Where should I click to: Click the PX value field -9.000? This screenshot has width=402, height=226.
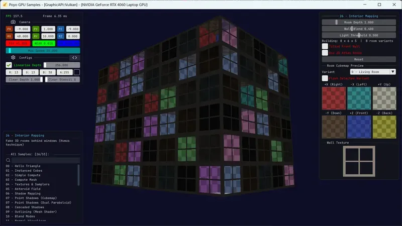click(x=23, y=29)
